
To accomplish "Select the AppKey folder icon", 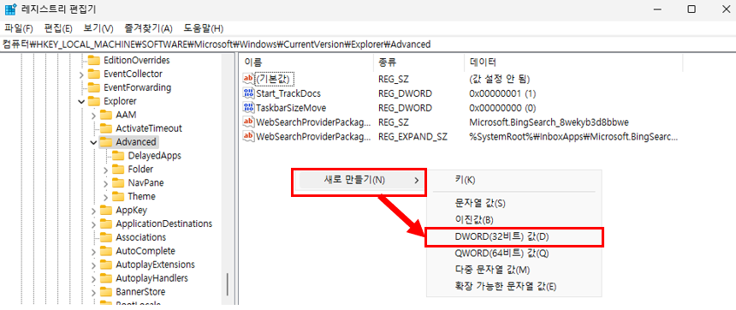I will pos(107,210).
